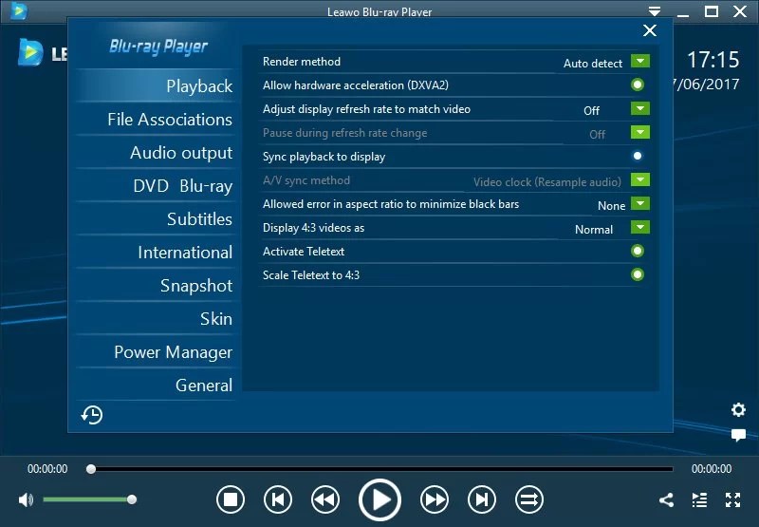Click the Play button in the control bar
Image resolution: width=759 pixels, height=527 pixels.
coord(380,499)
